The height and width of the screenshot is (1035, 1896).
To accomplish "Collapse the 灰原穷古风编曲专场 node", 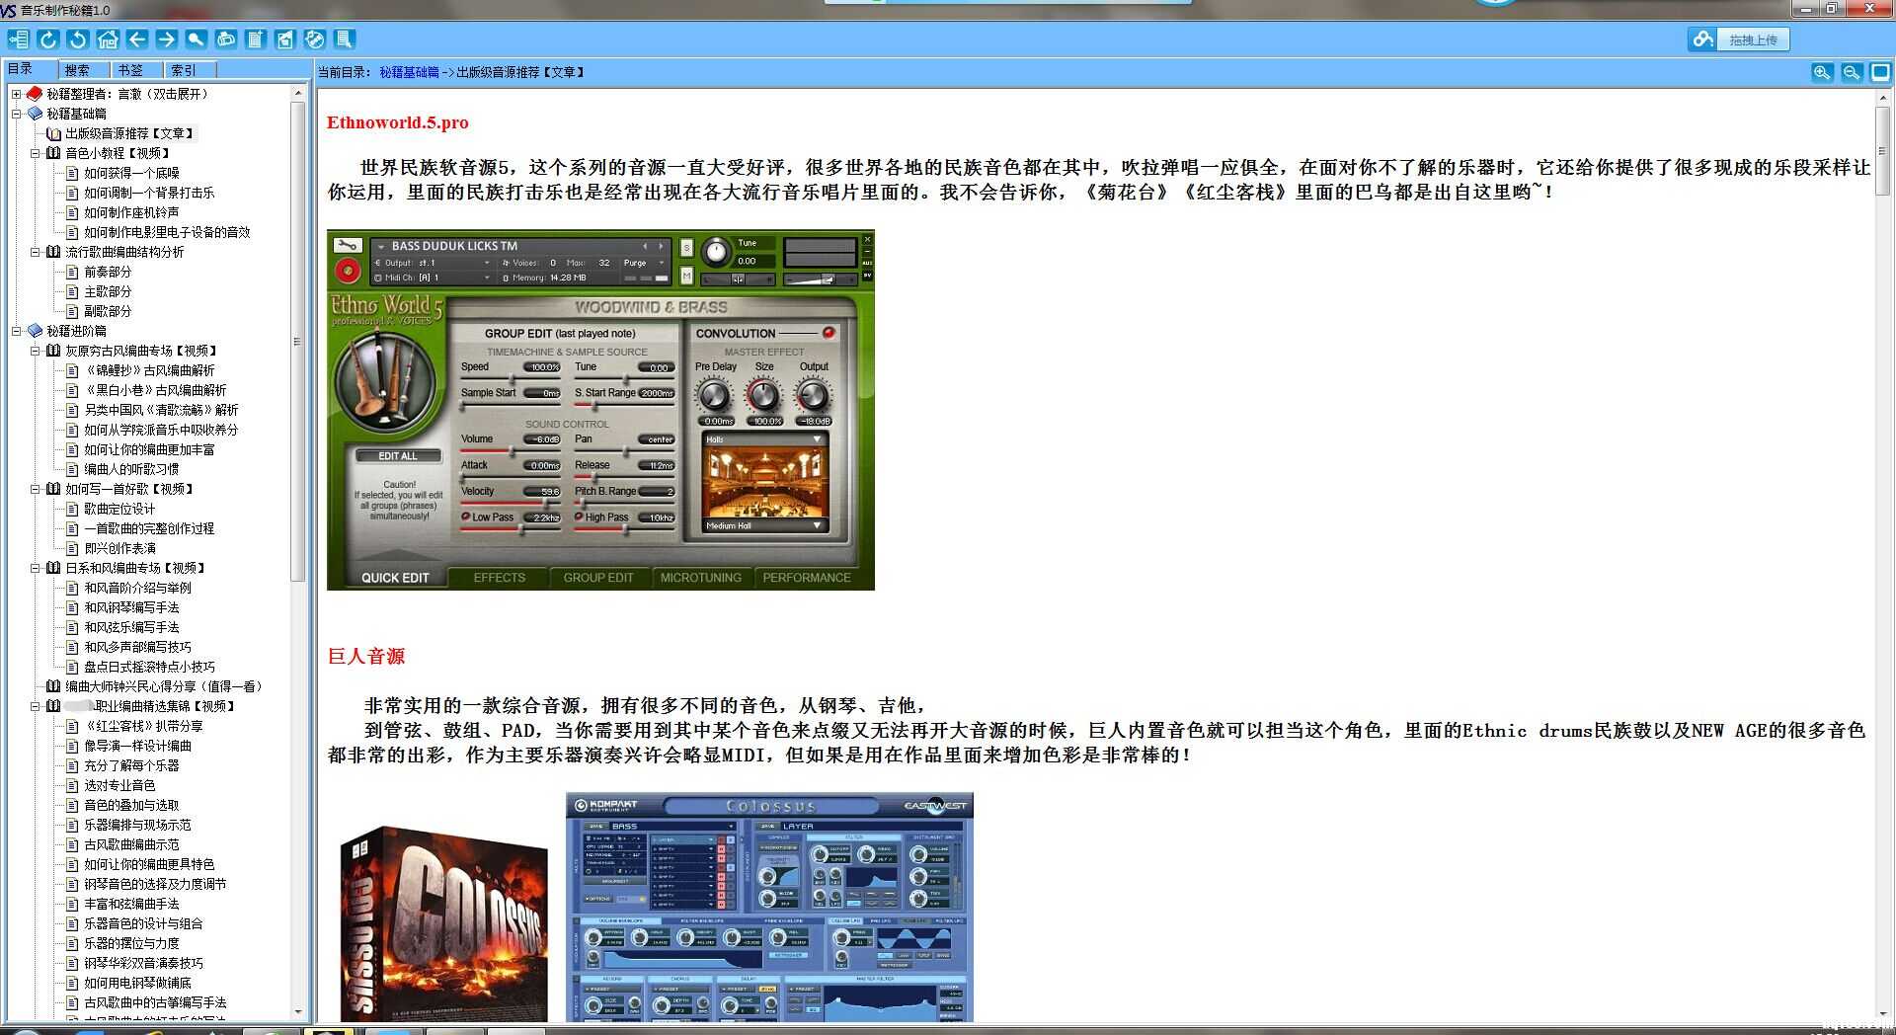I will 35,351.
